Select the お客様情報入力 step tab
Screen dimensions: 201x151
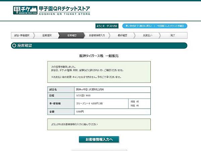click(x=97, y=36)
